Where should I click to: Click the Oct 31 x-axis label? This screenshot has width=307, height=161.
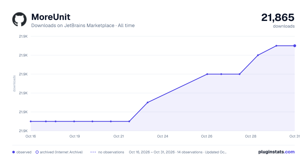click(x=295, y=136)
